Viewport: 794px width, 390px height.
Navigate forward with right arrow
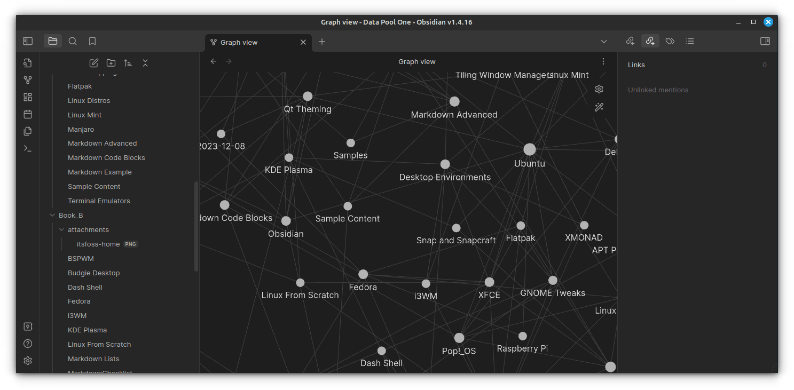[x=229, y=61]
